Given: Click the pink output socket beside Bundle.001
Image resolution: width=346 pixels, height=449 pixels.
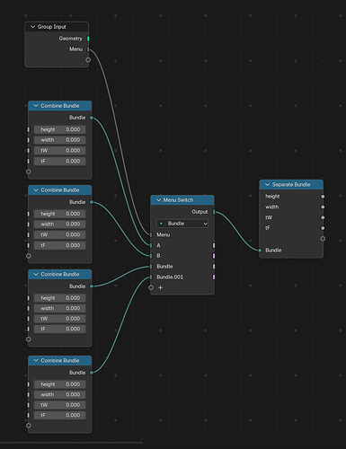Looking at the screenshot, I should [x=214, y=277].
